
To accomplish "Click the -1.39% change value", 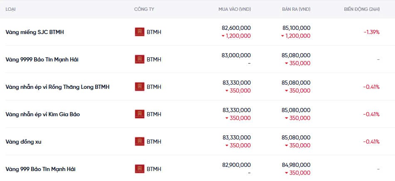I will coord(371,32).
